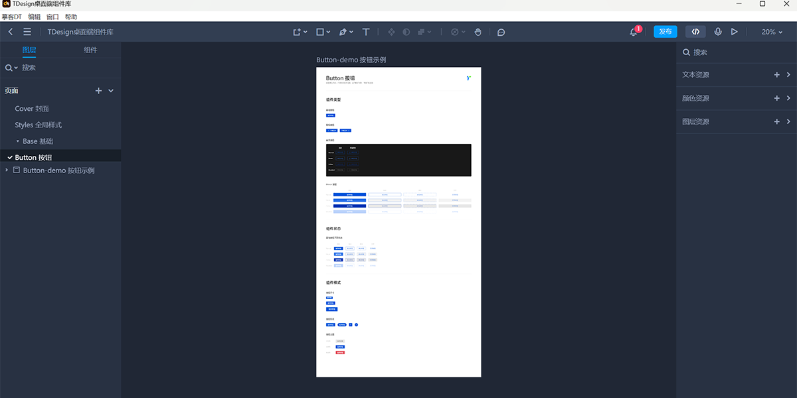This screenshot has width=797, height=398.
Task: Select the text tool
Action: [366, 32]
